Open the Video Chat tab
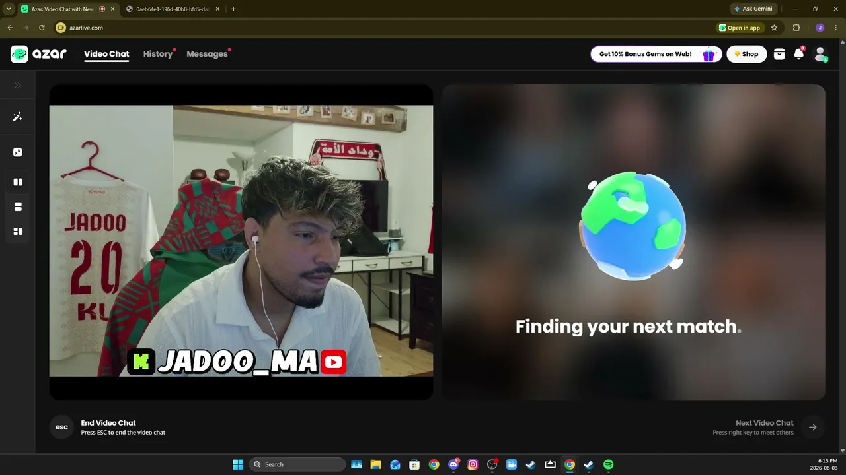The height and width of the screenshot is (475, 846). tap(106, 54)
